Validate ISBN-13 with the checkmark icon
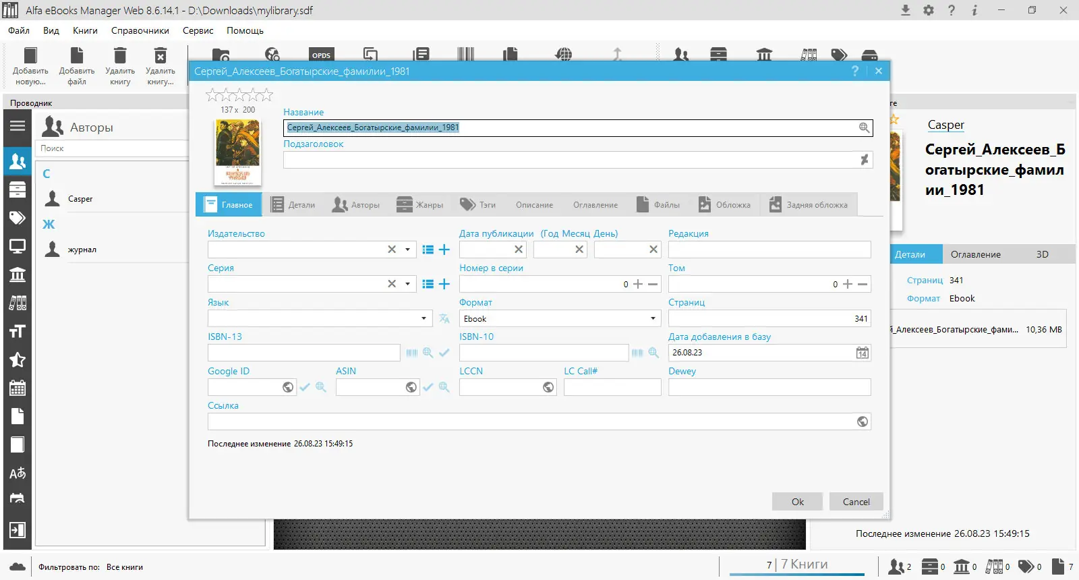 click(444, 353)
